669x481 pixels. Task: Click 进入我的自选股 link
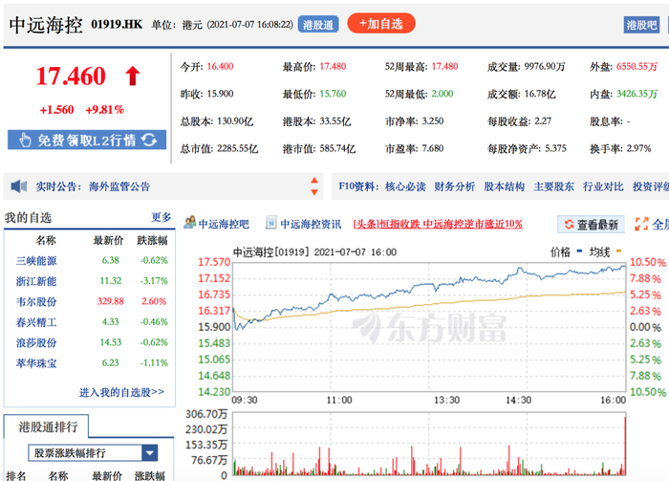point(121,392)
